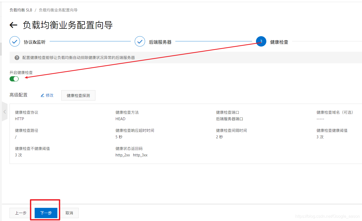Click the 上一步 button
Screen dimensions: 362x221
coord(21,213)
